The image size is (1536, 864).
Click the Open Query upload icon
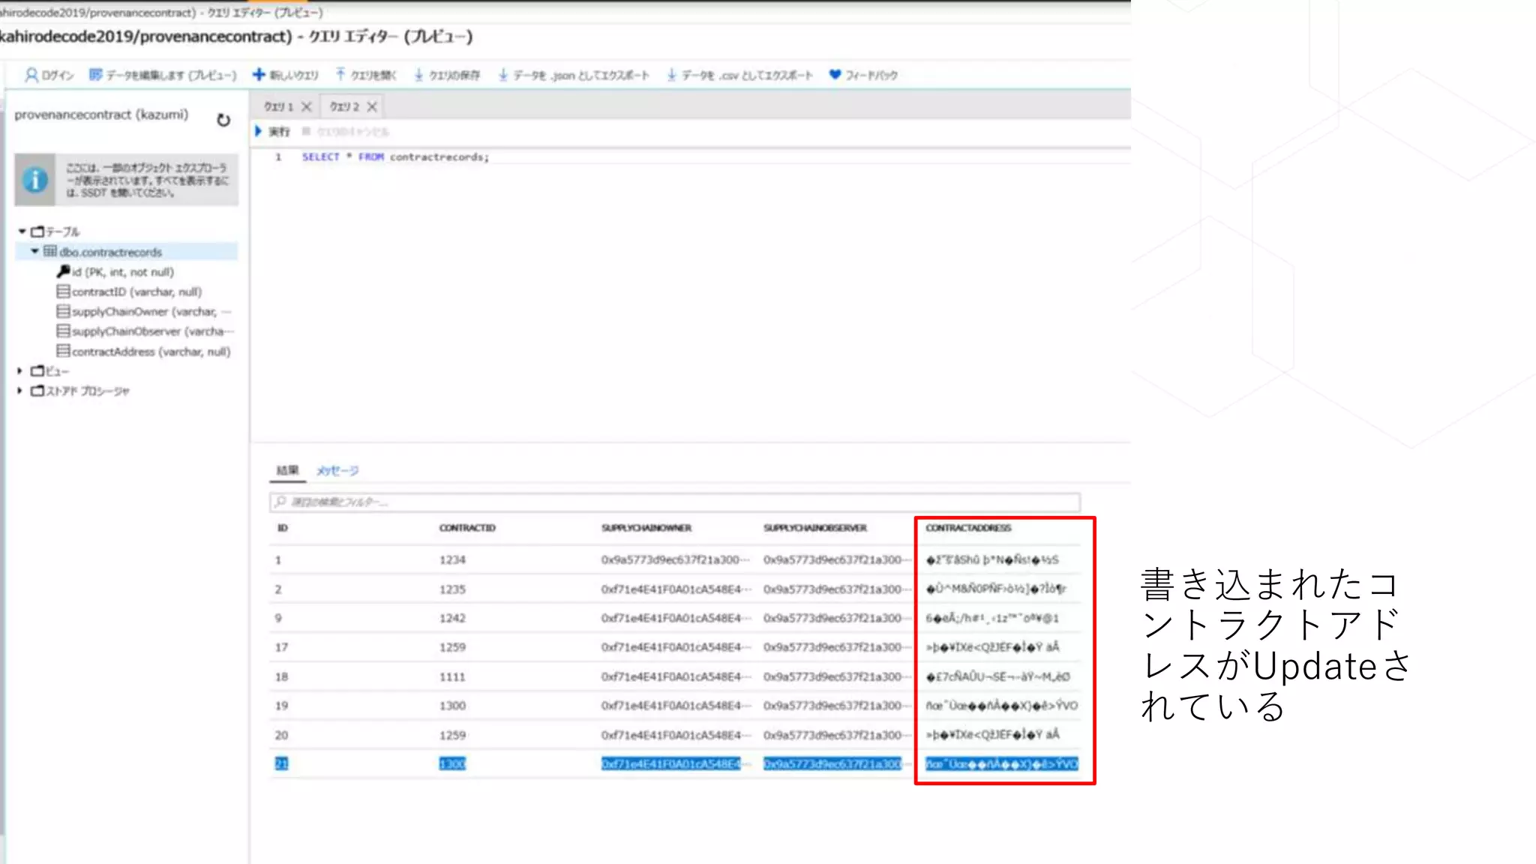[340, 74]
